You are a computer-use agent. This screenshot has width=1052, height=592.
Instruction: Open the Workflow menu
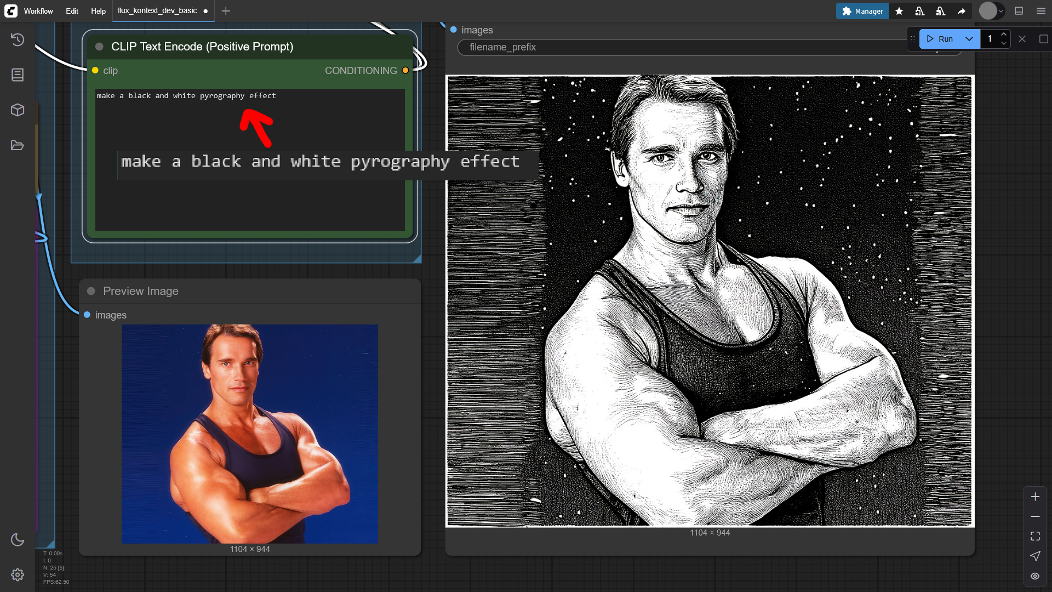pos(38,11)
